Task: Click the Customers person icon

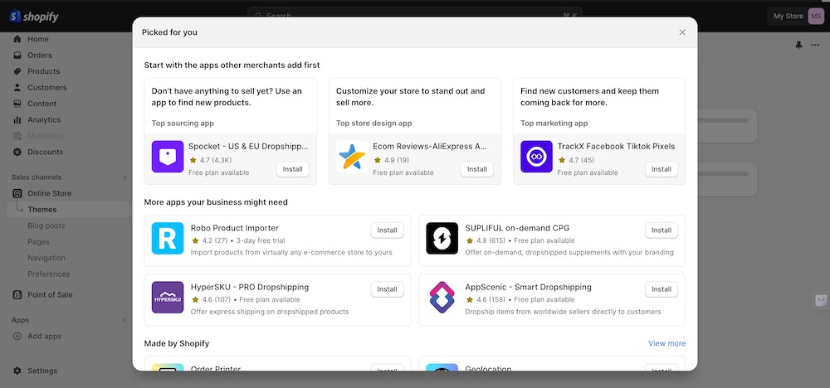Action: click(x=17, y=87)
